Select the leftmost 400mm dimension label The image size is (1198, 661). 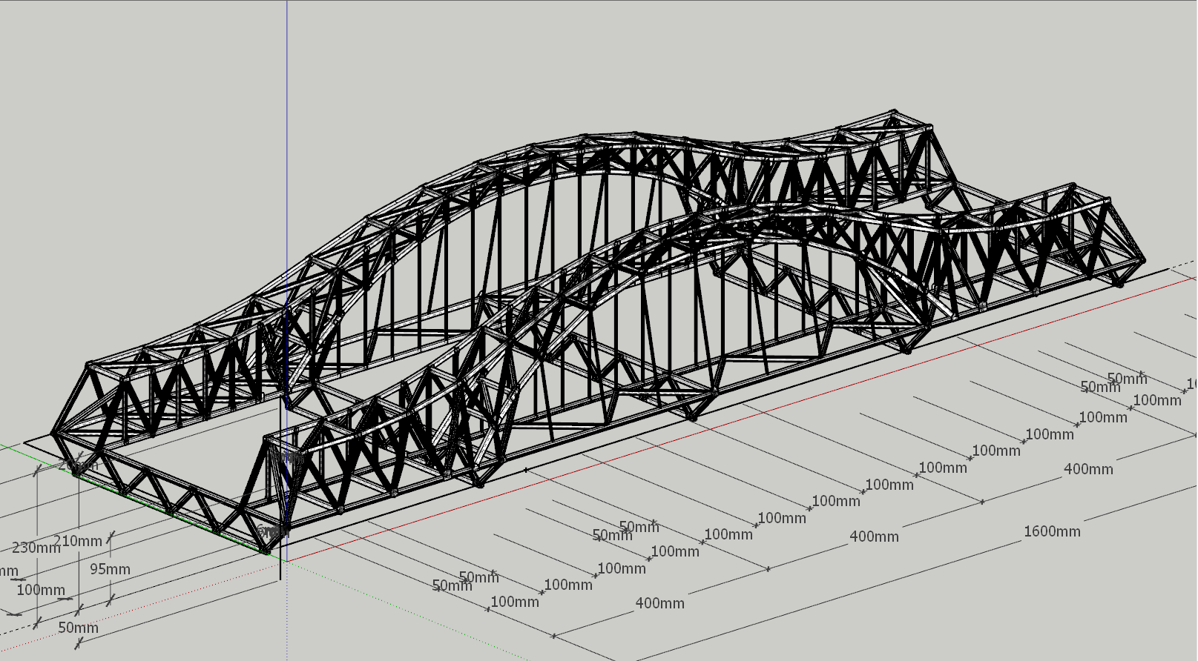point(659,603)
